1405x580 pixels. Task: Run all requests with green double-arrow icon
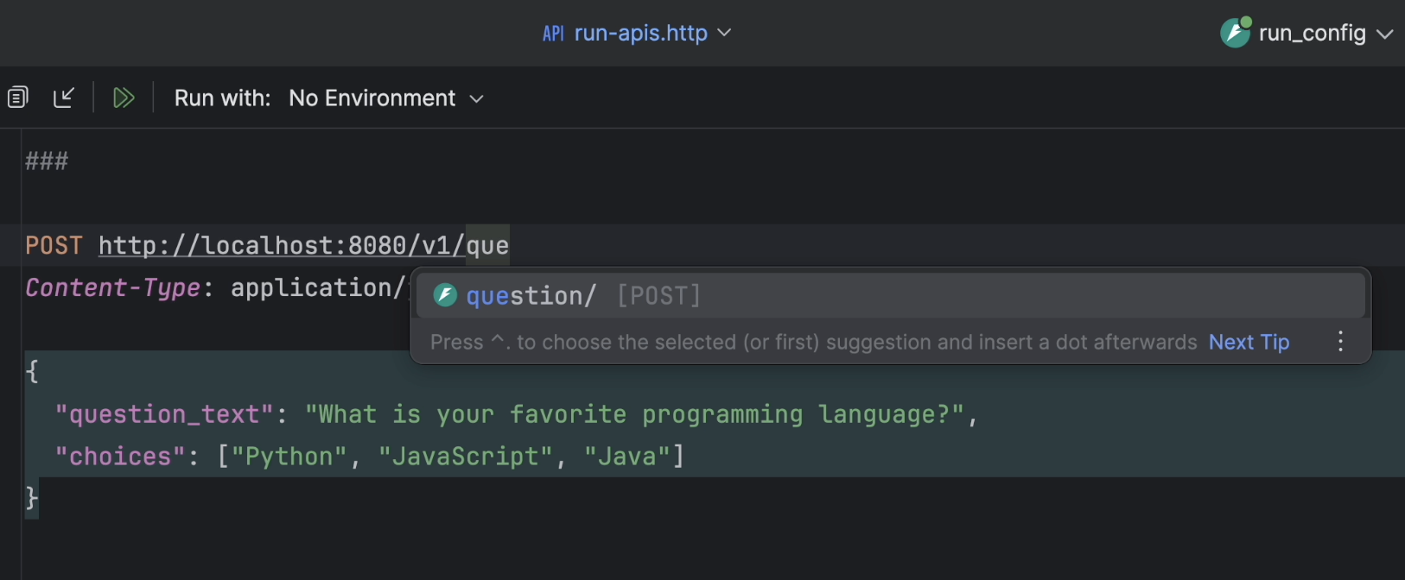click(x=124, y=98)
